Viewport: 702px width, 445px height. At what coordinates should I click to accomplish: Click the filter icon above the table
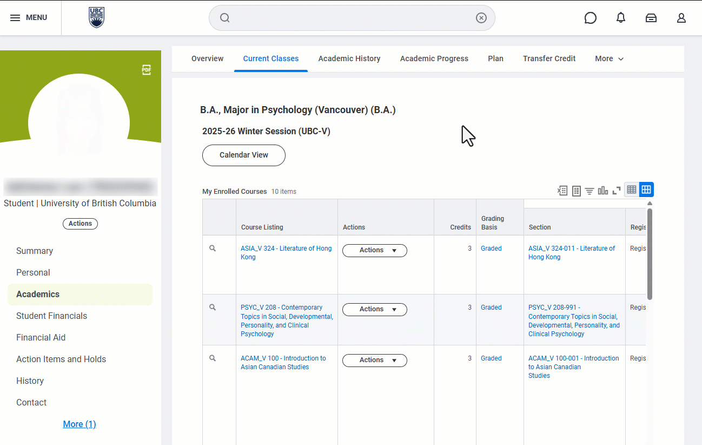click(x=590, y=191)
